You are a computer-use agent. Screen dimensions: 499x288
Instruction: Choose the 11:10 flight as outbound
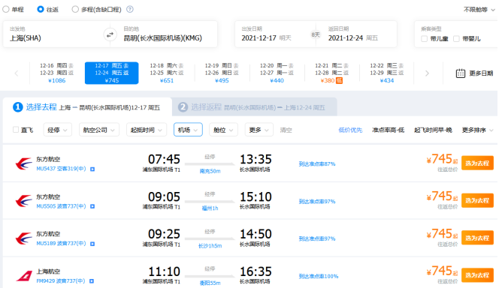tap(477, 275)
